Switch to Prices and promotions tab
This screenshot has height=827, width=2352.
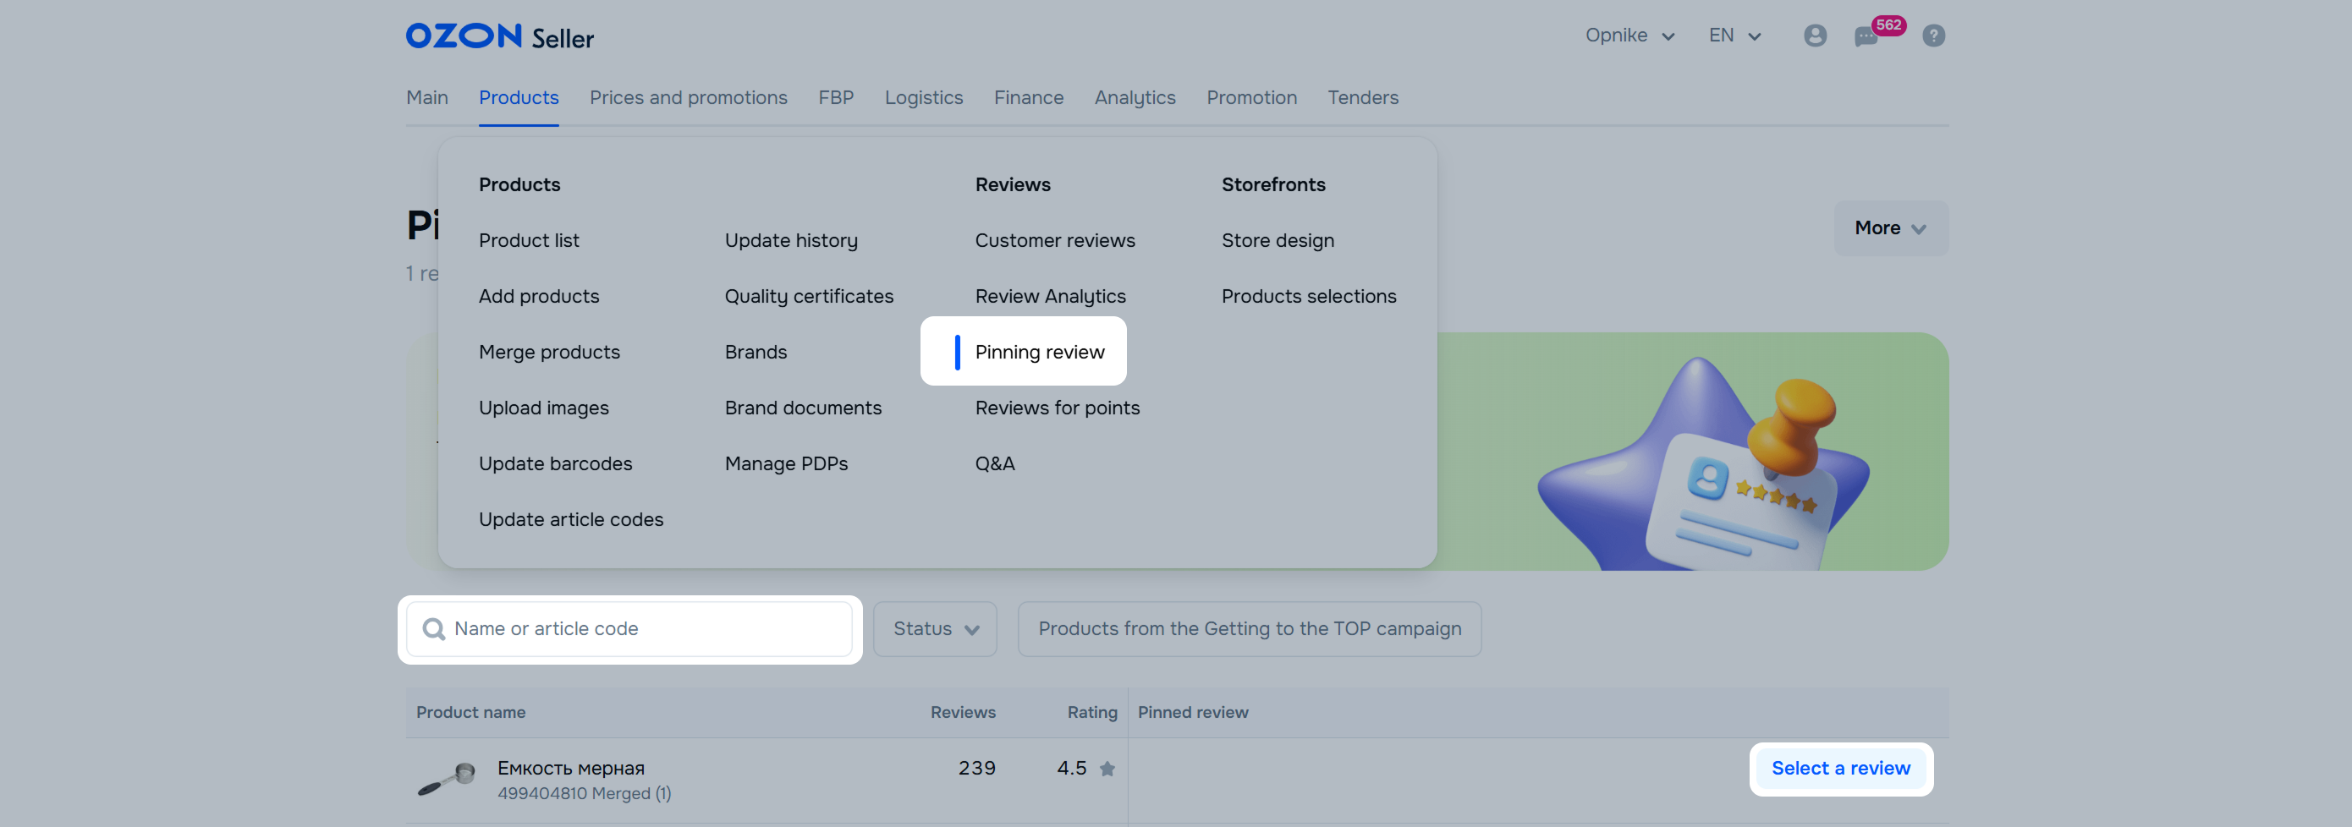[x=688, y=98]
